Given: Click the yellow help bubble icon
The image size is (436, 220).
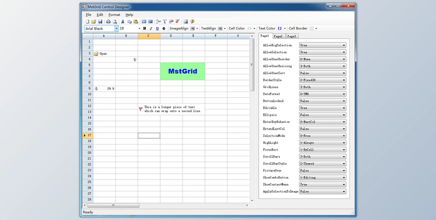Looking at the screenshot, I should tap(192, 21).
